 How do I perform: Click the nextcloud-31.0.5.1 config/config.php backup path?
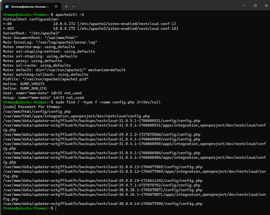click(101, 153)
